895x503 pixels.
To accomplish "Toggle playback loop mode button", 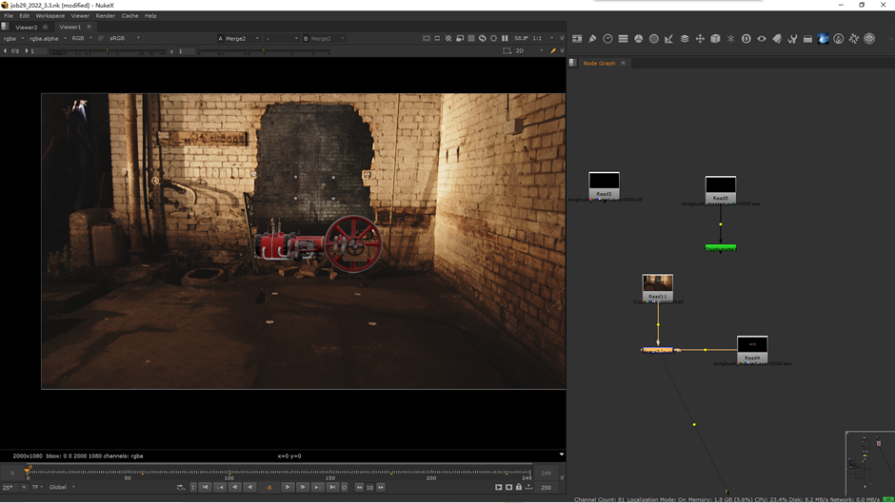I will coord(180,487).
